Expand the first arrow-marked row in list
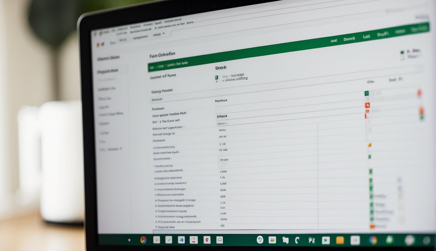The image size is (436, 251). point(155,178)
